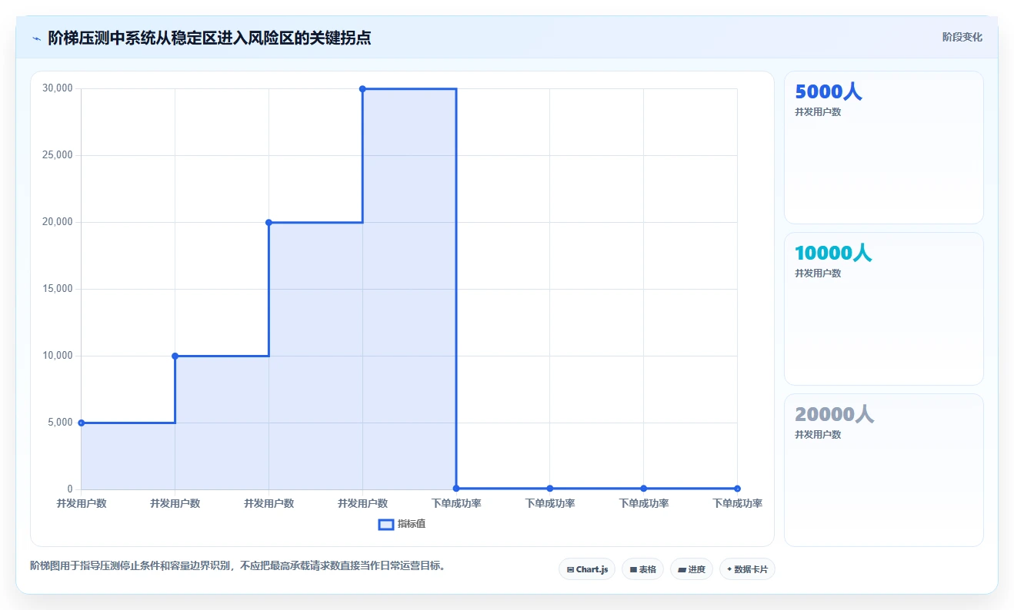
Task: Click the 0 y-axis label
Action: click(x=70, y=489)
